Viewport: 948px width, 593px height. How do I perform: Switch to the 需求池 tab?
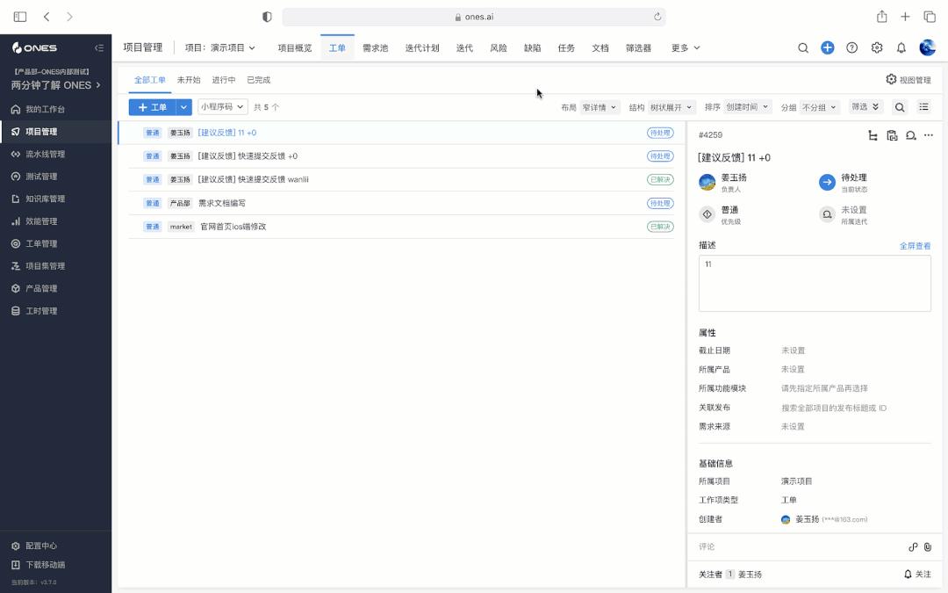[x=374, y=47]
